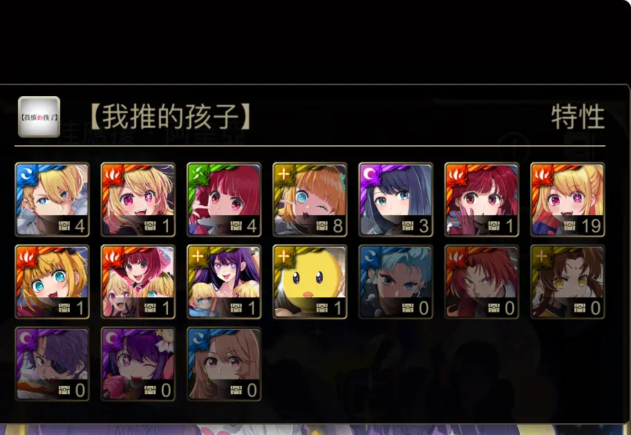
Task: Pick the dimmed eyepatch character card
Action: (52, 364)
